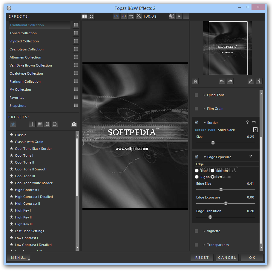The image size is (273, 271).
Task: Enable the Vignette checkbox
Action: click(197, 231)
